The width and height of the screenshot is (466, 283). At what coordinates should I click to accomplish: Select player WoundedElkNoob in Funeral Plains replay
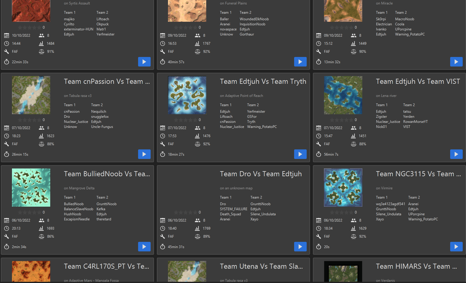click(254, 19)
